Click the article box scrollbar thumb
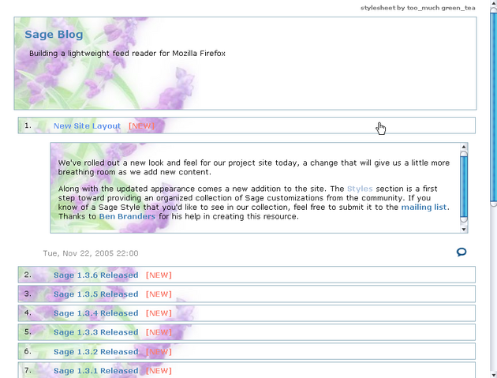The image size is (497, 378). (x=464, y=186)
